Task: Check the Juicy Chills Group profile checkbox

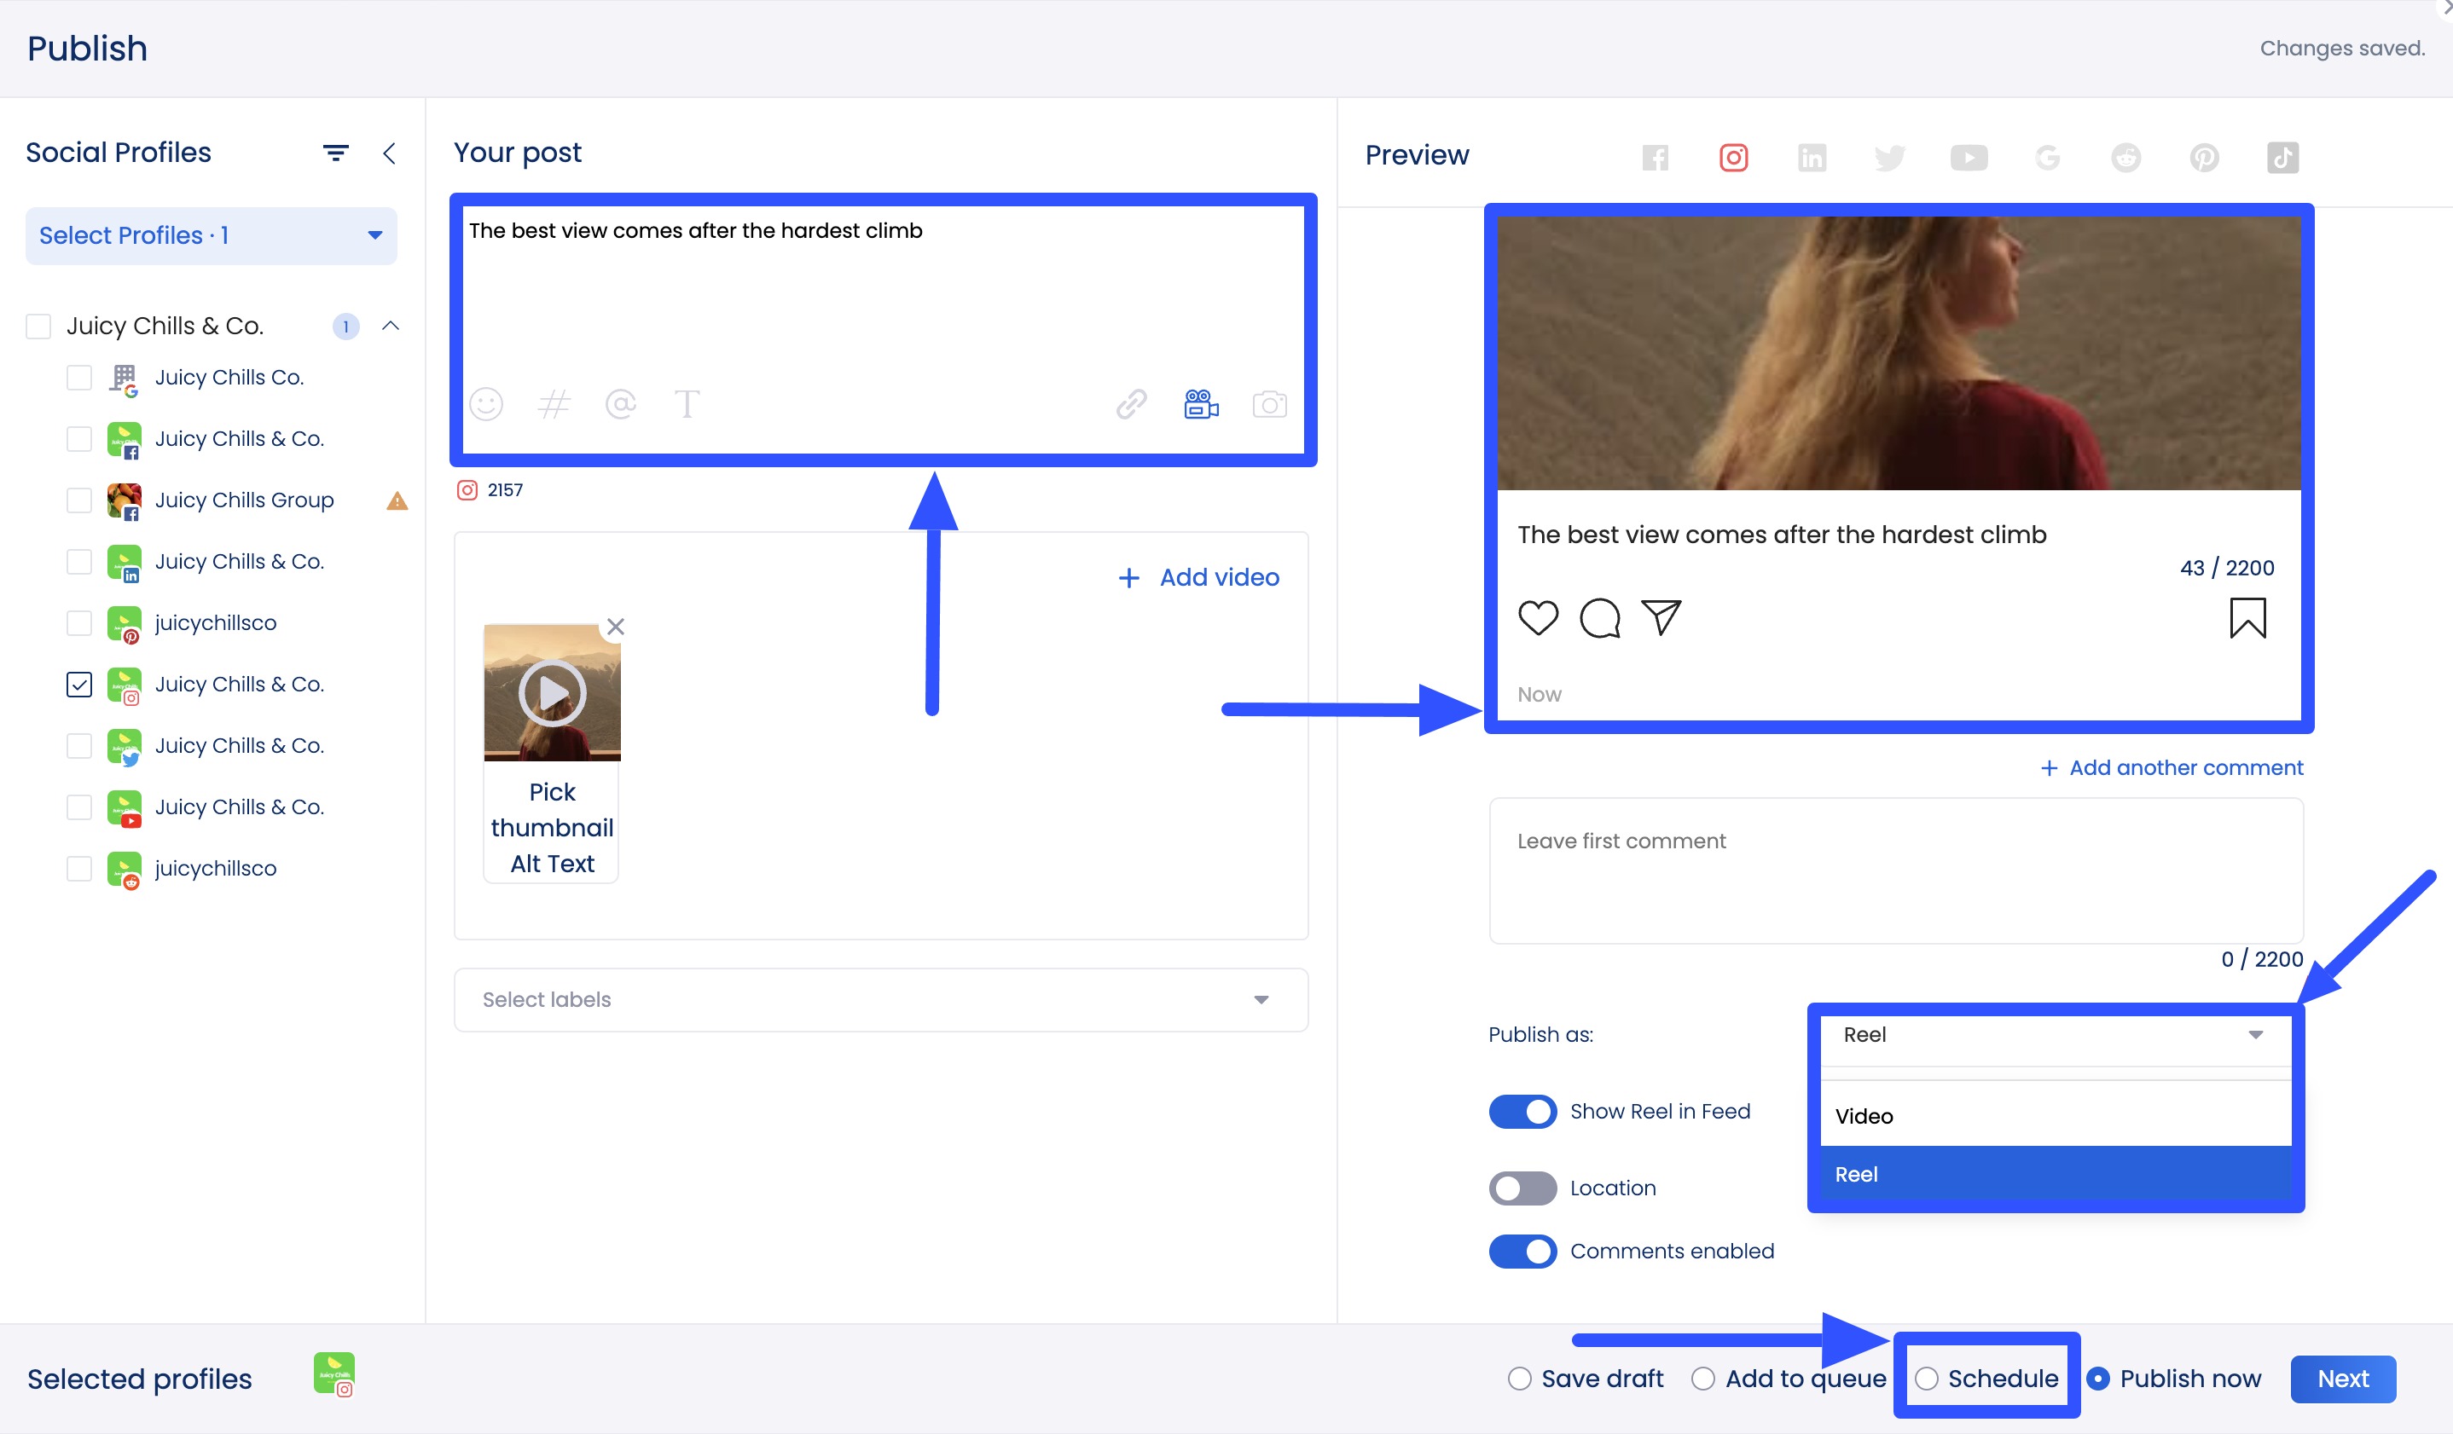Action: (78, 500)
